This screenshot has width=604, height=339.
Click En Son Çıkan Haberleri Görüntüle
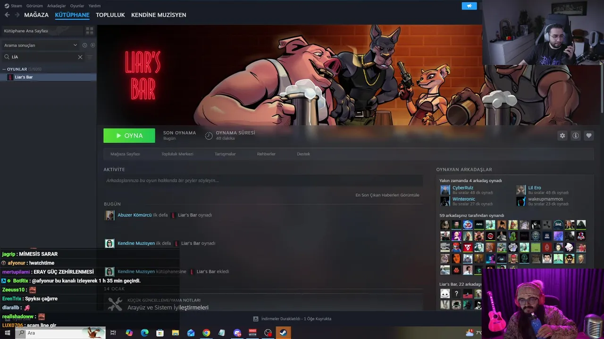[x=387, y=195]
